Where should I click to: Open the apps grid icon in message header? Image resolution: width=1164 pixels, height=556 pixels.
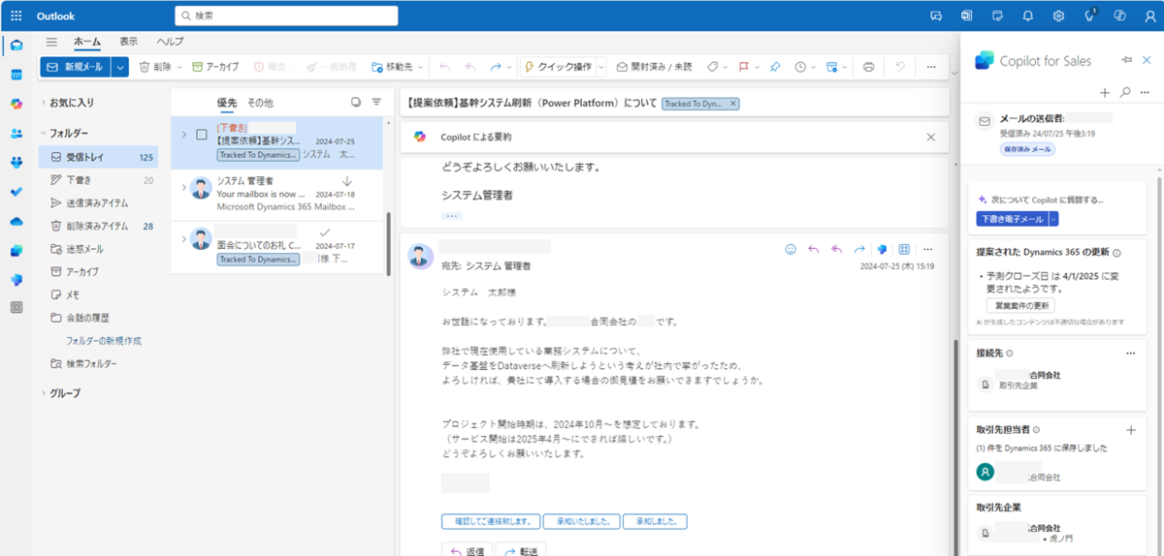tap(904, 249)
